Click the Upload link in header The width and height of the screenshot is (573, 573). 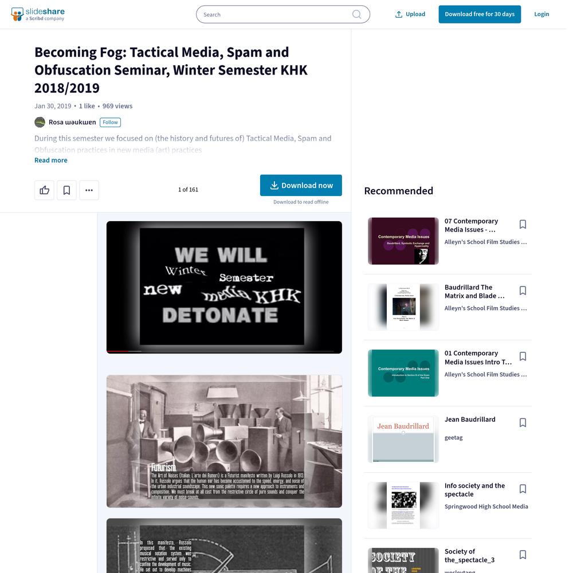410,14
